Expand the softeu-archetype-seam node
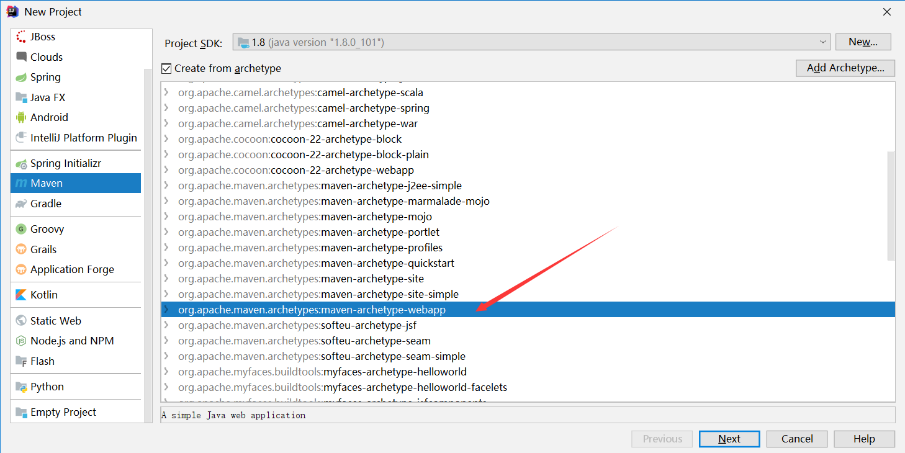This screenshot has height=453, width=905. (x=166, y=341)
